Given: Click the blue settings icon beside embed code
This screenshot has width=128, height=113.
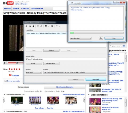Looking at the screenshot, I should (124, 46).
